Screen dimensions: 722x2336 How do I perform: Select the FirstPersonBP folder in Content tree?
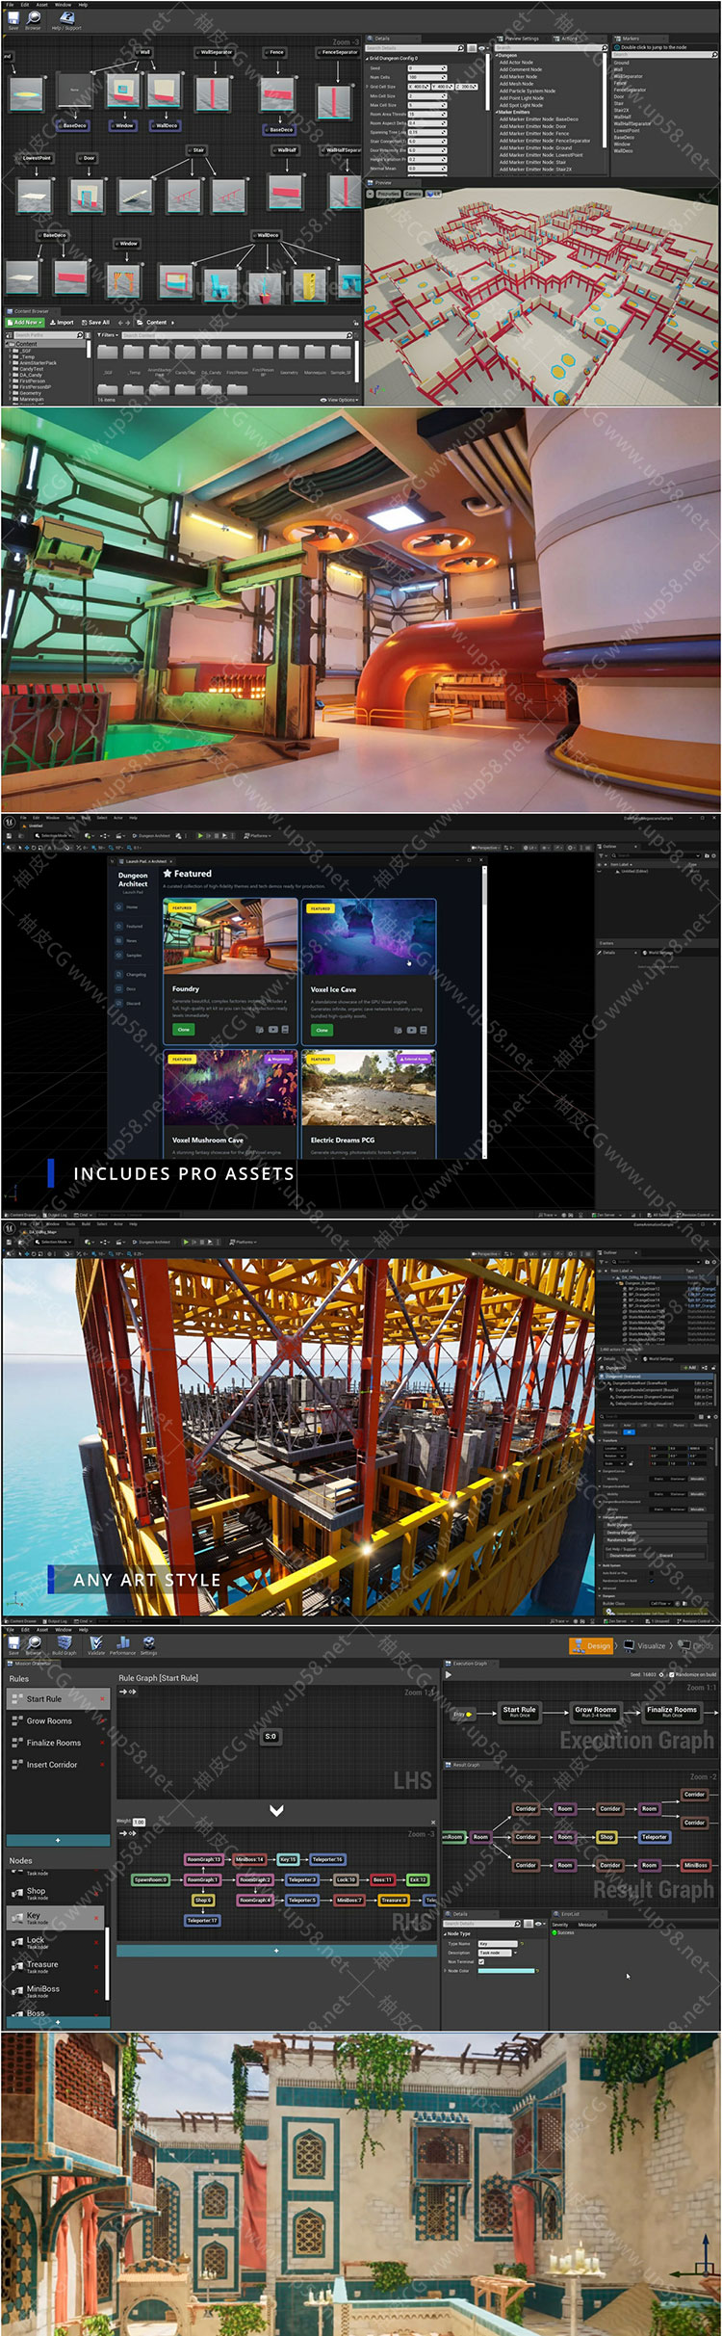click(x=34, y=386)
